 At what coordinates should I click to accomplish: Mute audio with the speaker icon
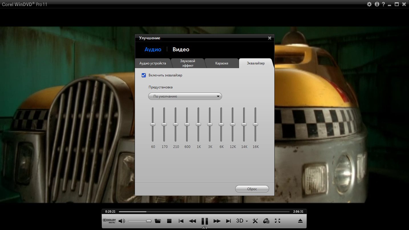(x=122, y=221)
